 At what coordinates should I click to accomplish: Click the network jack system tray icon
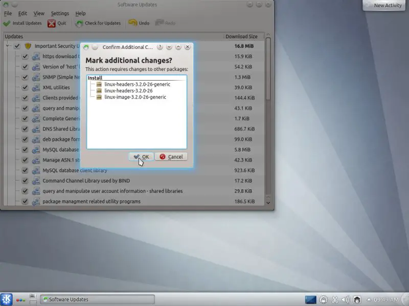(357, 300)
